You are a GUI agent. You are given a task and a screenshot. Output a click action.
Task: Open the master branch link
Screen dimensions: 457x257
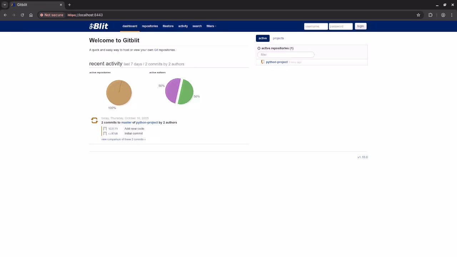[x=126, y=122]
